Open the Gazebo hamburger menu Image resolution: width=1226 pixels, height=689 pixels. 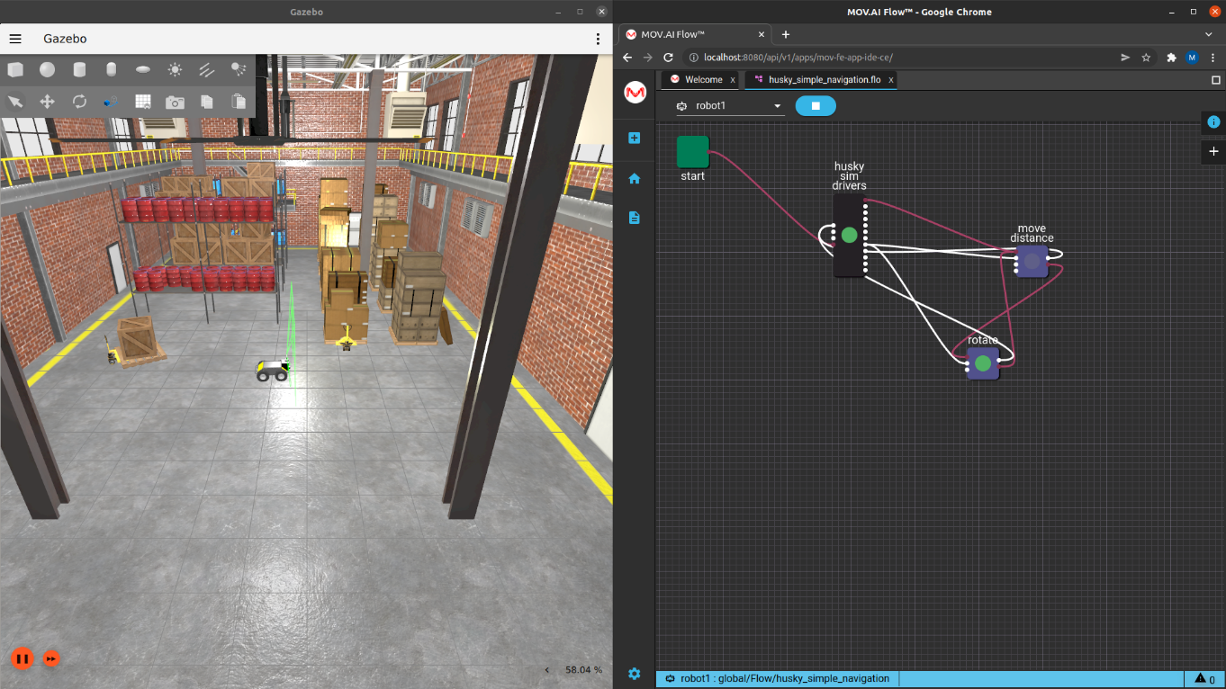[15, 39]
